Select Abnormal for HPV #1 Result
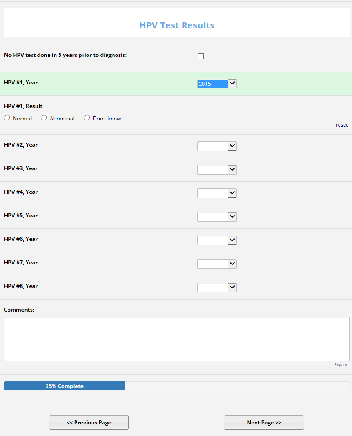 click(44, 118)
